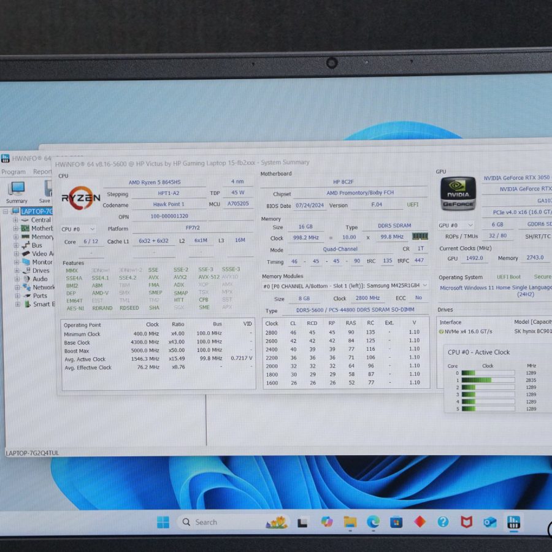
Task: Select the Memory chip icon in the tree
Action: click(x=25, y=237)
